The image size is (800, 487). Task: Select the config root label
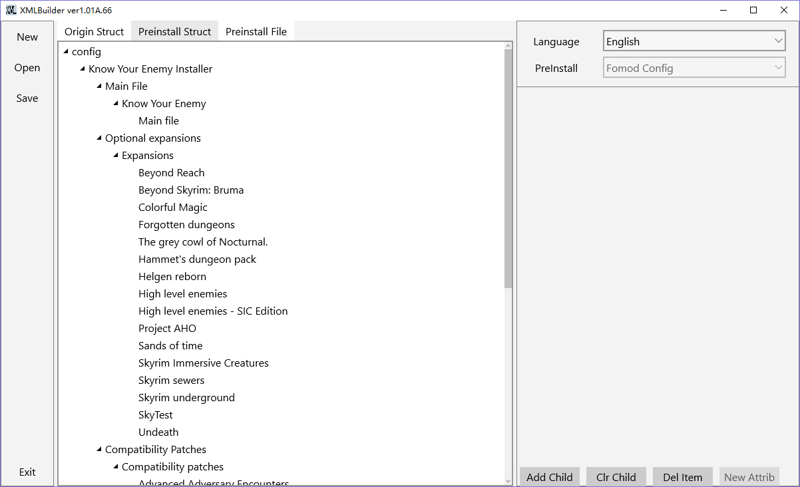point(87,52)
